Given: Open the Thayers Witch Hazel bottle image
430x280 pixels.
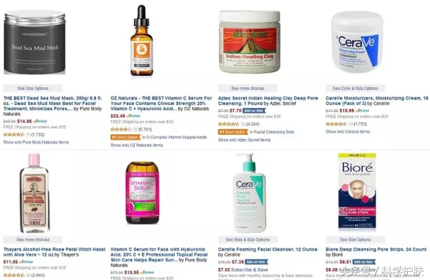Looking at the screenshot, I should coord(34,193).
